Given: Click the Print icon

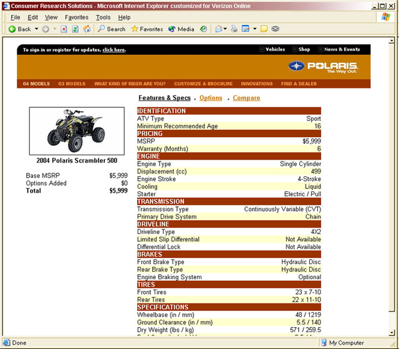Looking at the screenshot, I should coord(234,29).
